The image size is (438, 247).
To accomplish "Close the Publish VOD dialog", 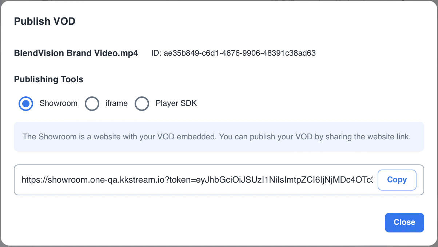I will 404,222.
